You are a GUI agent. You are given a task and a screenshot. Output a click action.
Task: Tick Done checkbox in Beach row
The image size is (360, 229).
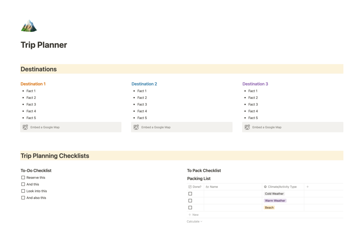190,208
